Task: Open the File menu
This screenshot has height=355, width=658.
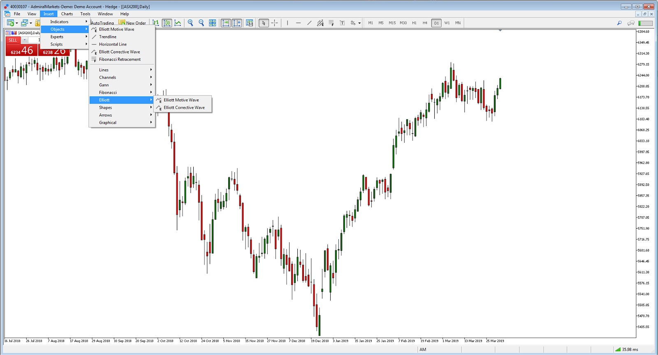Action: pyautogui.click(x=17, y=14)
